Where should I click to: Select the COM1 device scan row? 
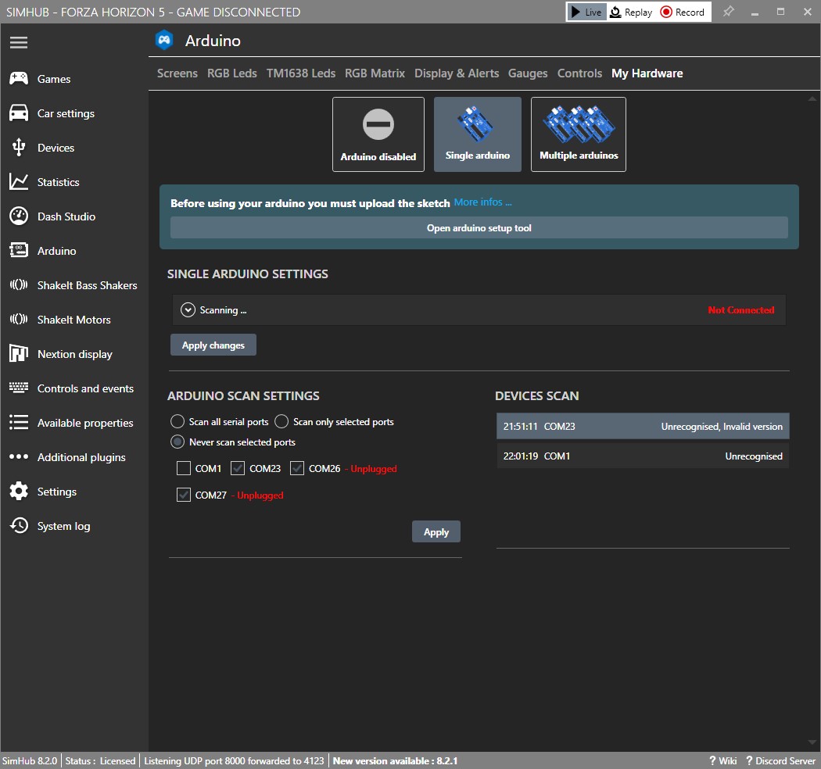tap(643, 456)
